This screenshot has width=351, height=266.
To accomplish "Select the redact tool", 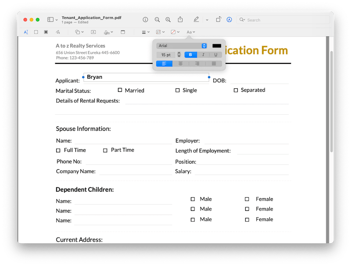I will point(46,32).
